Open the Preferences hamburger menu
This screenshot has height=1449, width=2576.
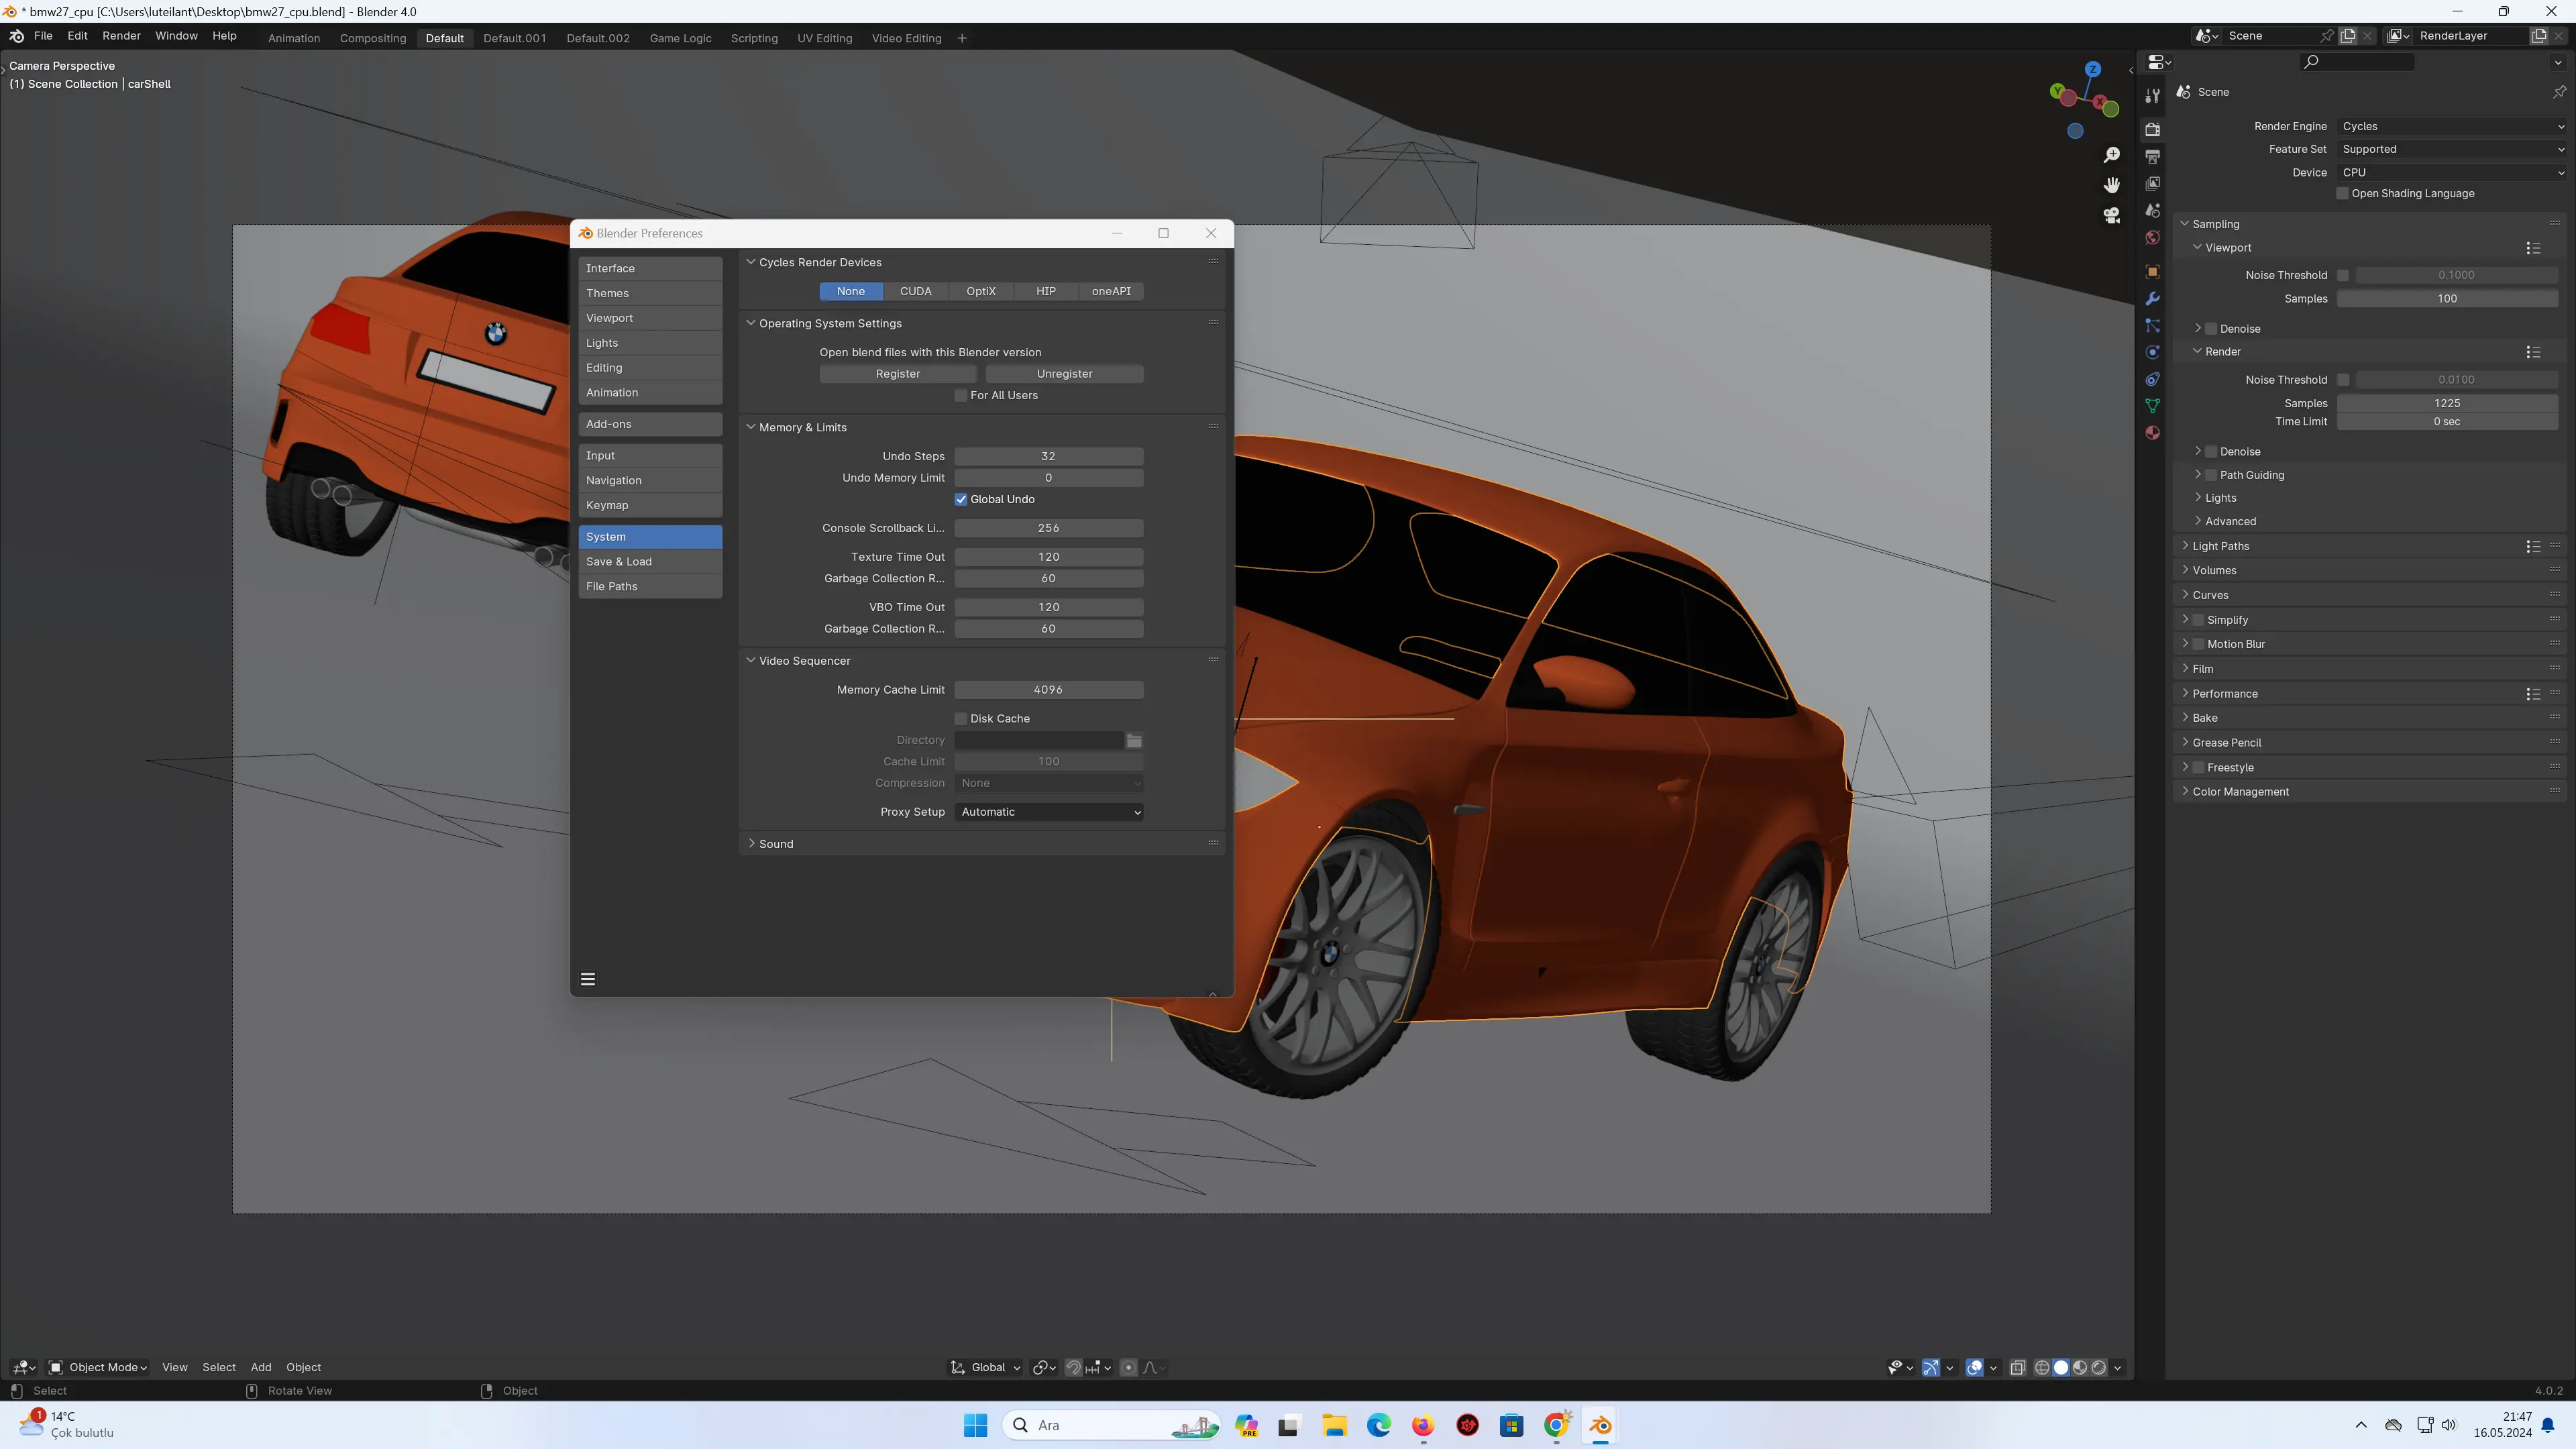pos(588,979)
